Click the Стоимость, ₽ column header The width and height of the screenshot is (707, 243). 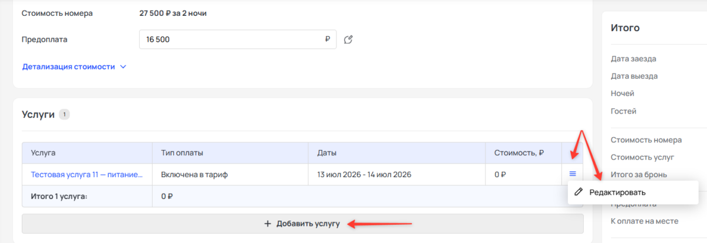[524, 153]
